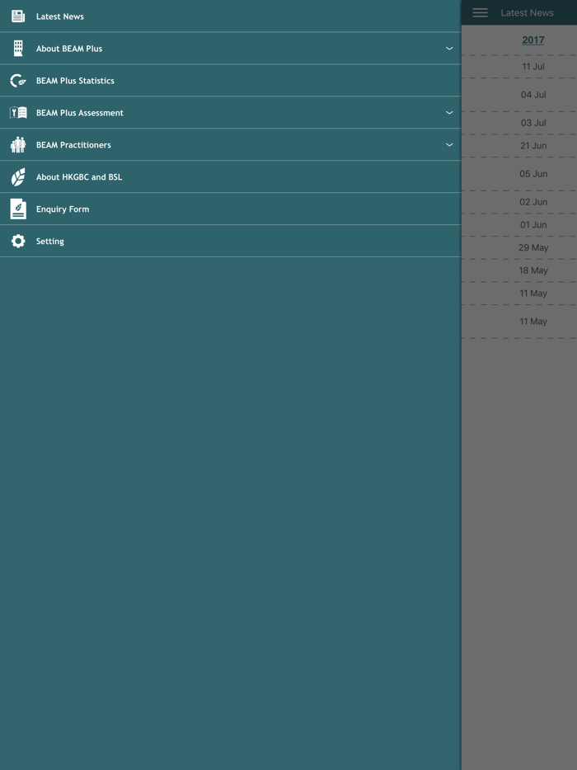This screenshot has height=770, width=577.
Task: Open the 05 Jun news entry
Action: [x=519, y=174]
